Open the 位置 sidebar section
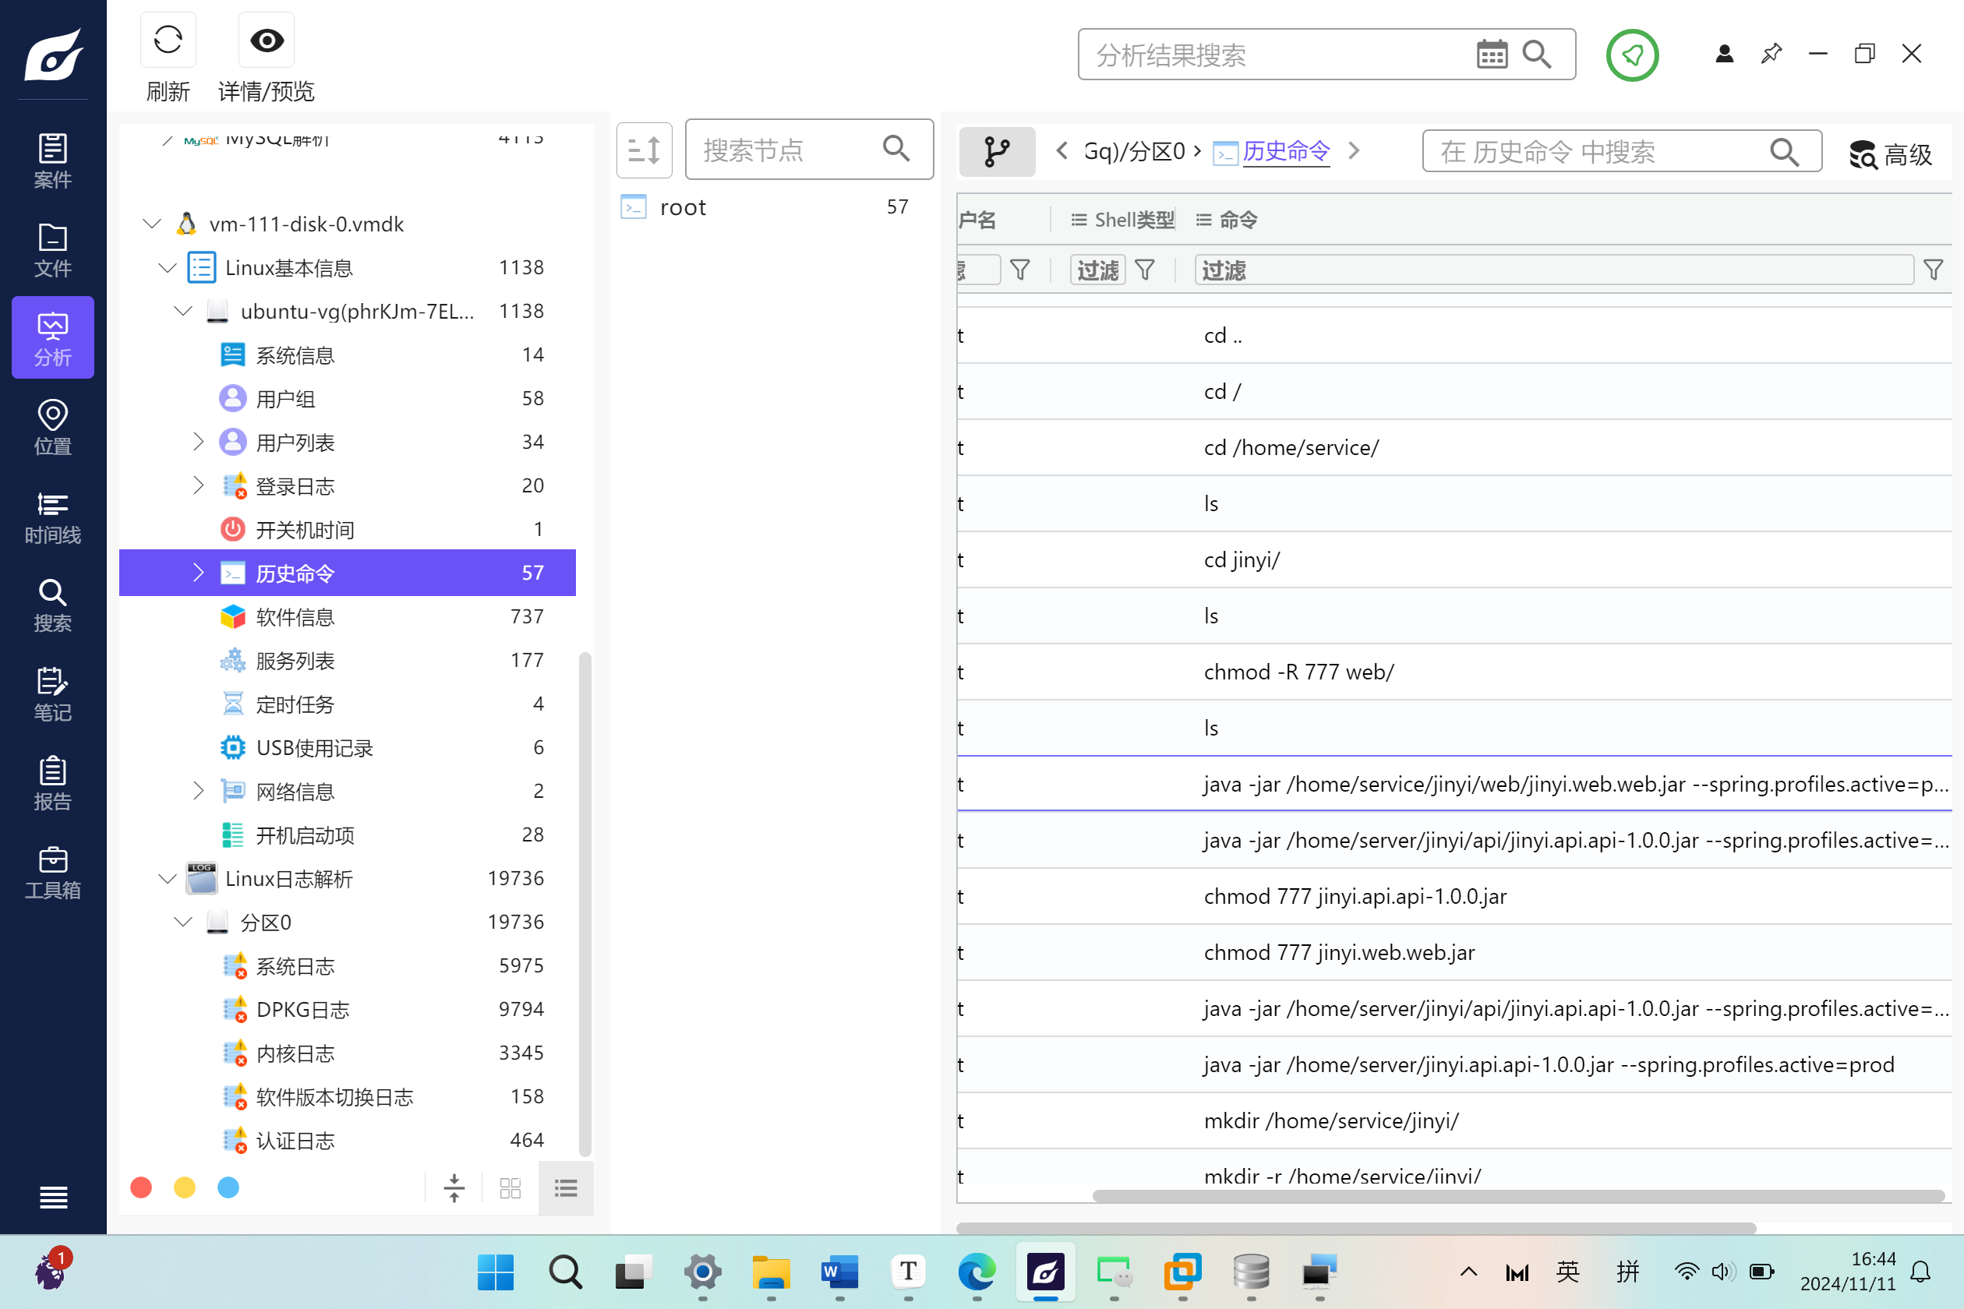Screen dimensions: 1964x1309 pyautogui.click(x=53, y=428)
